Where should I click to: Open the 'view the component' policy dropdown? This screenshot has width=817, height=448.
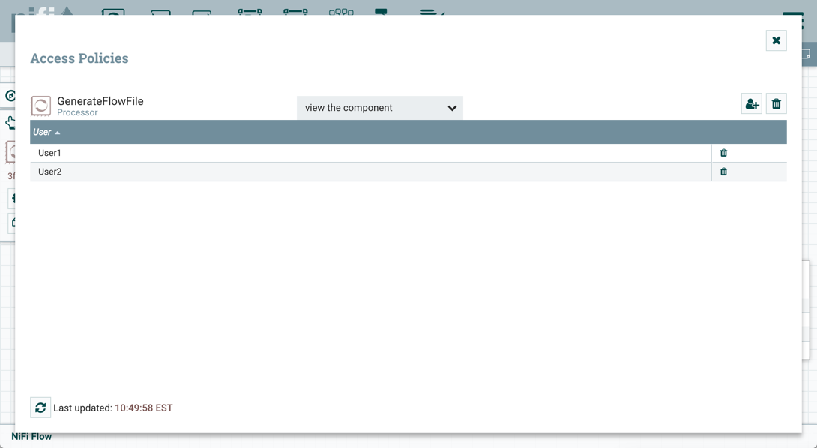point(379,108)
